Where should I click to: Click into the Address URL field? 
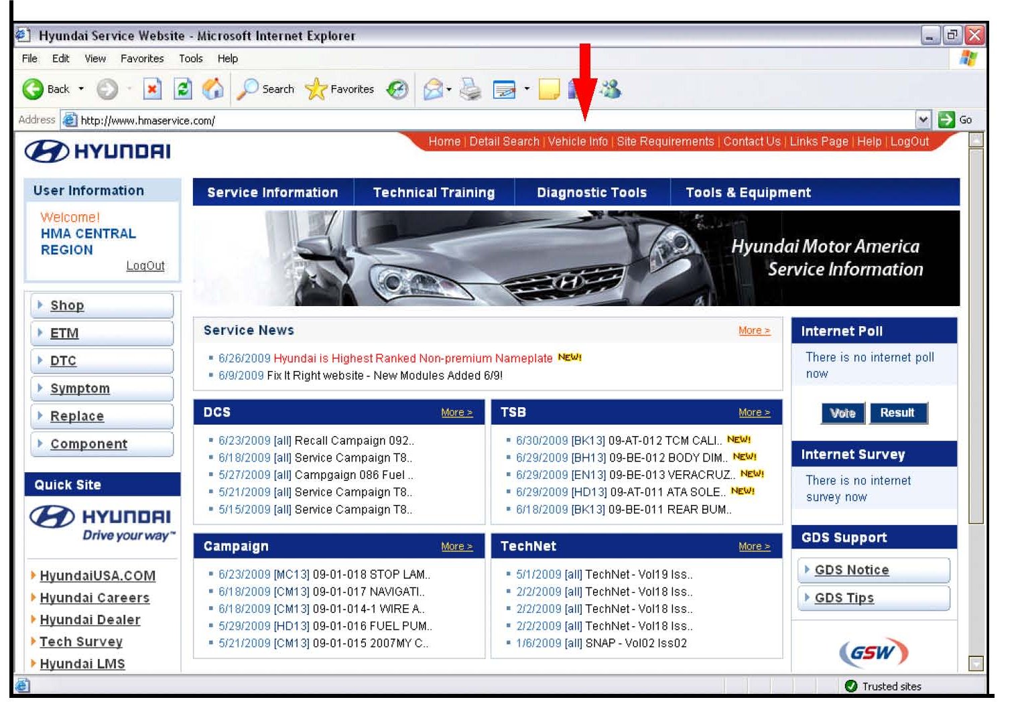[469, 121]
